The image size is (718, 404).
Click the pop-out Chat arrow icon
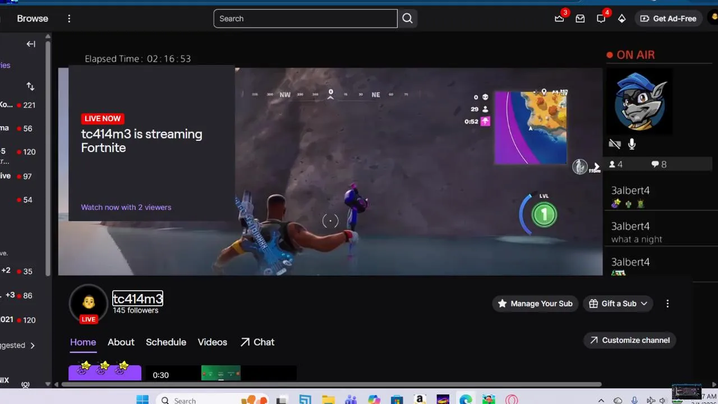pos(245,342)
